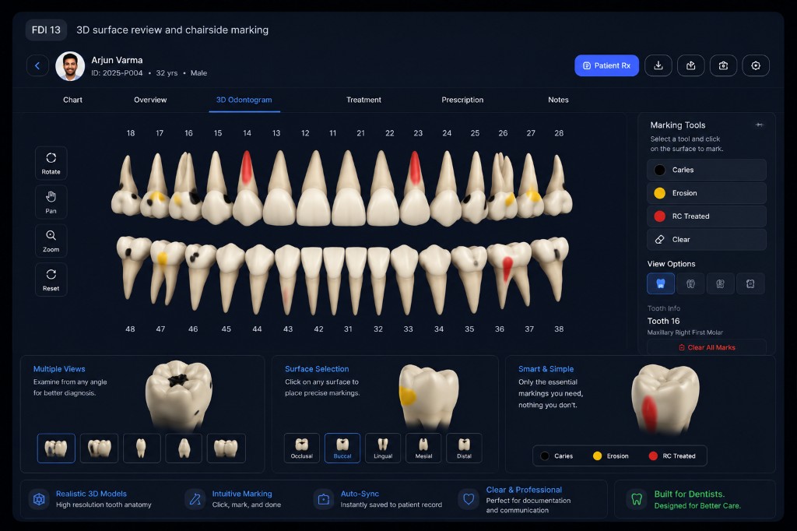The height and width of the screenshot is (531, 797).
Task: Open the Prescription tab
Action: 462,100
